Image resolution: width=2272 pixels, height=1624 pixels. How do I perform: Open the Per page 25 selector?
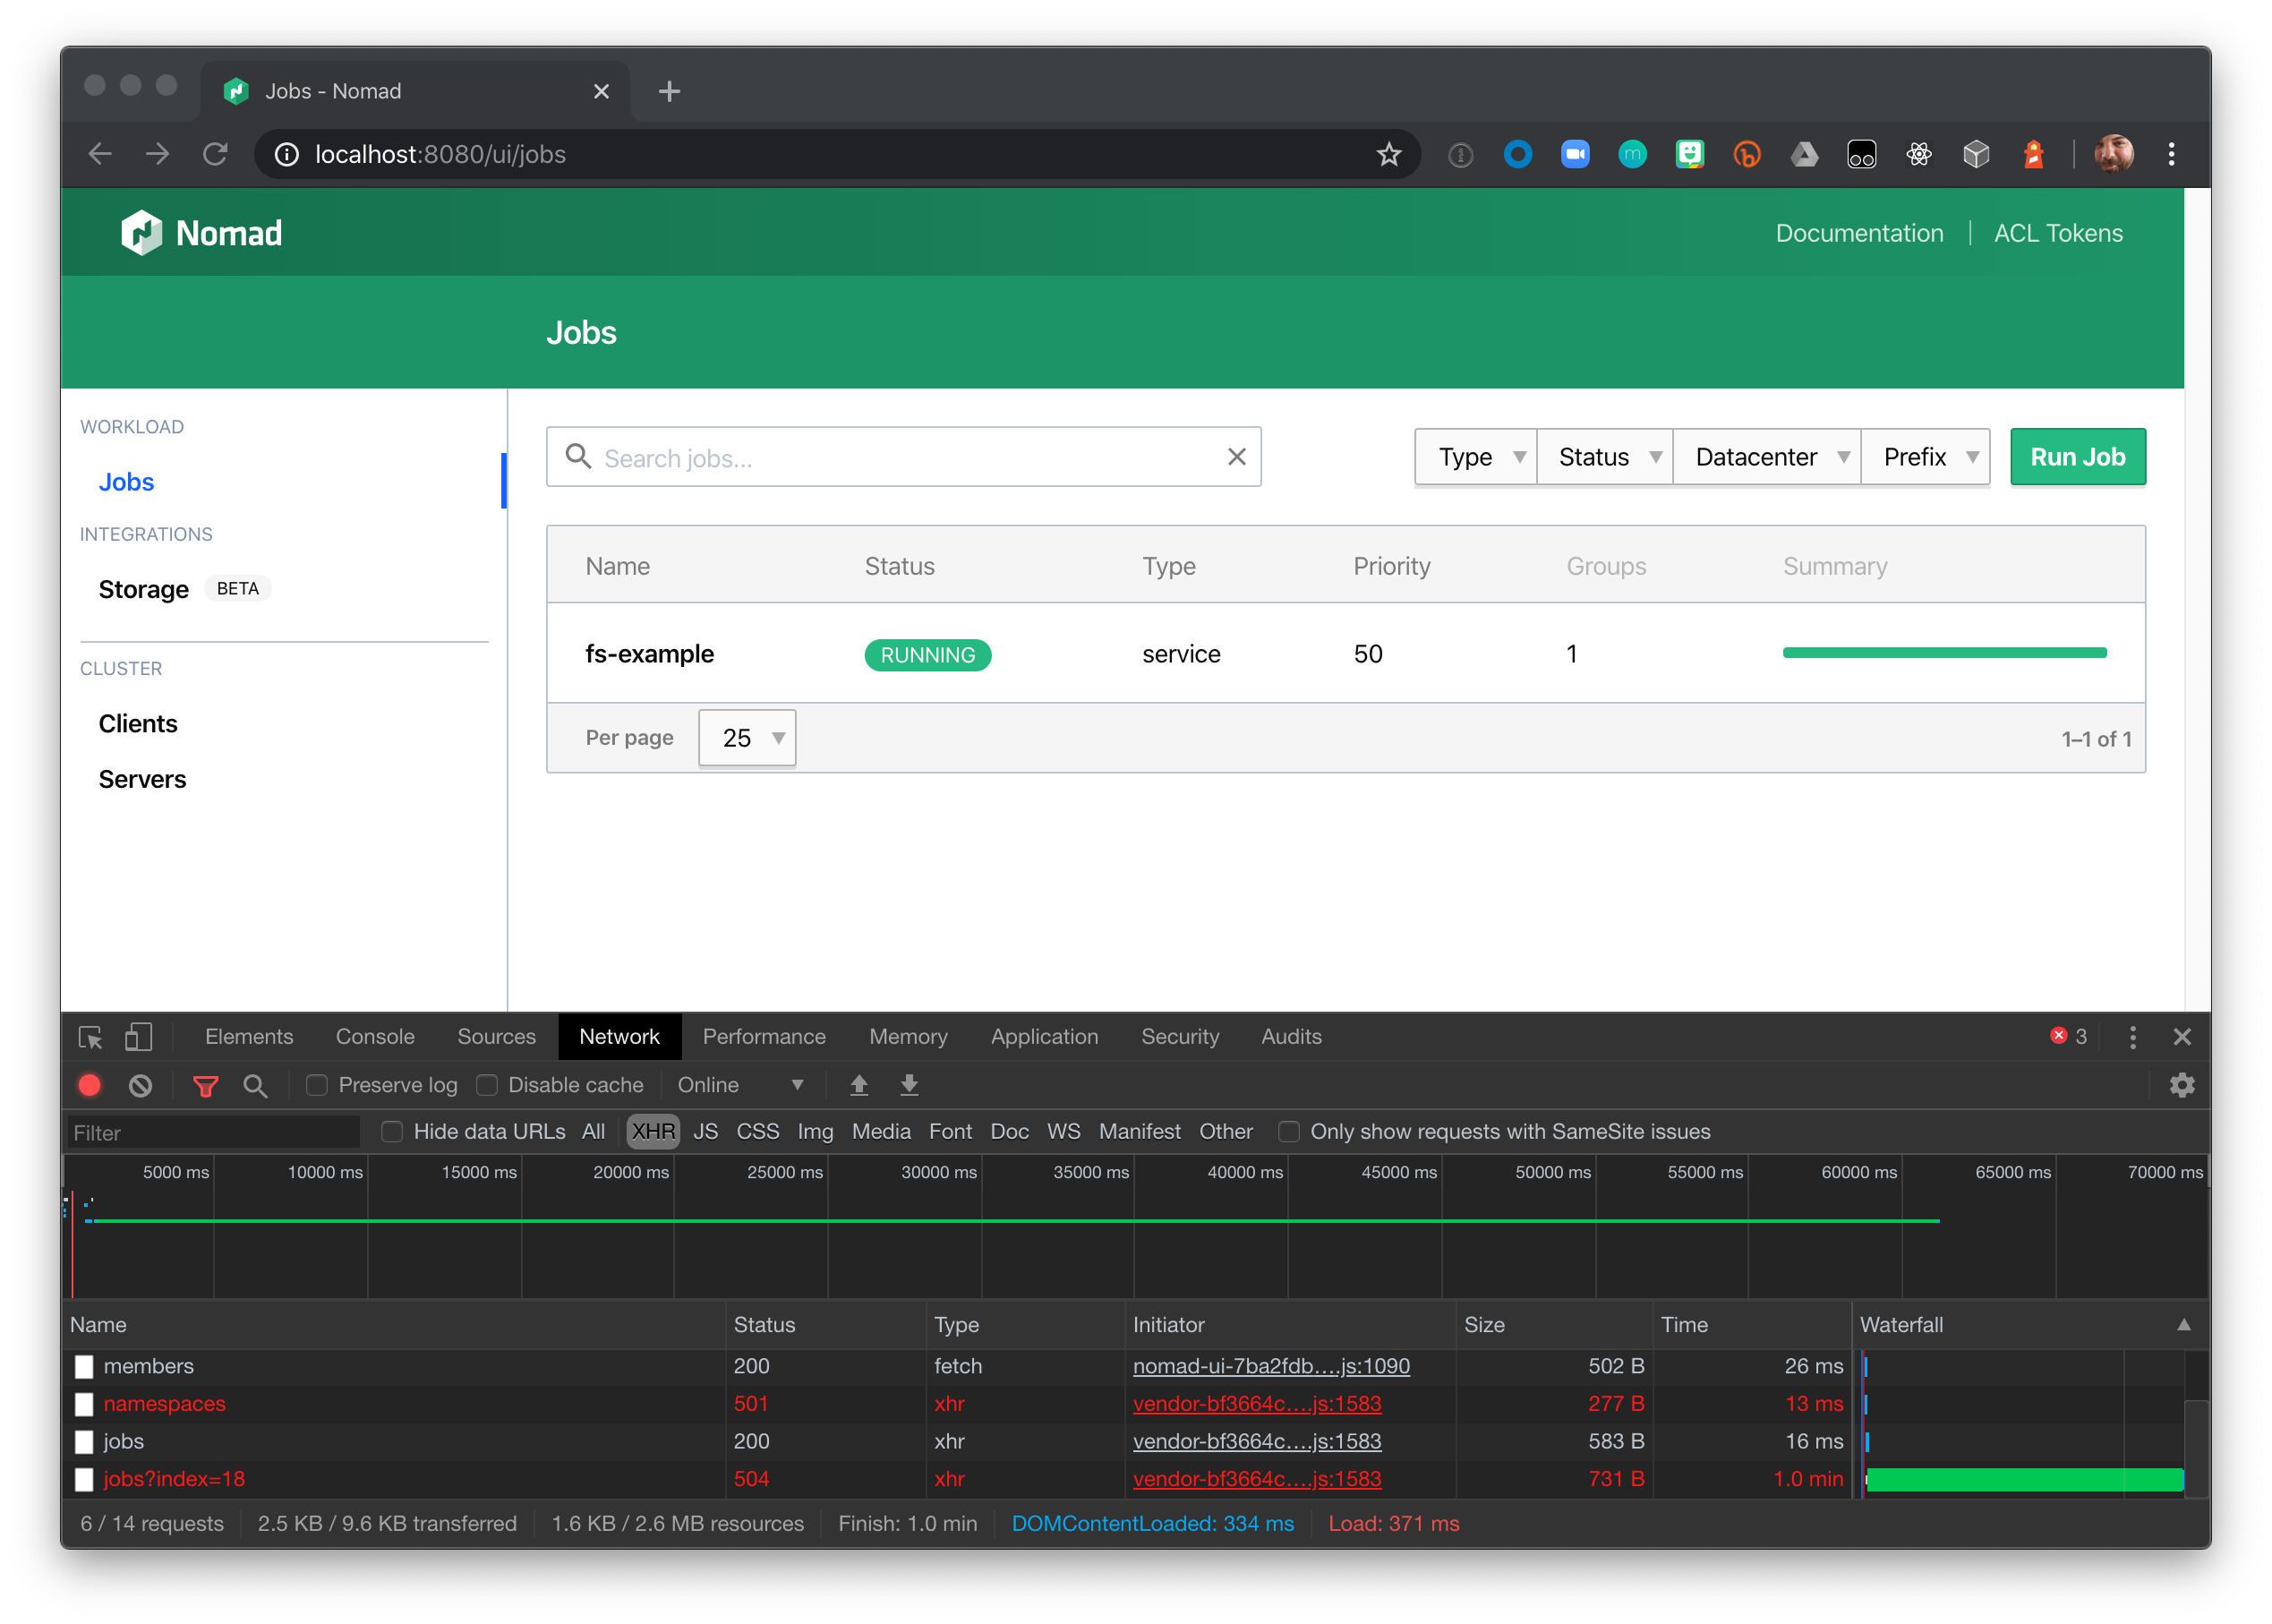[x=747, y=738]
